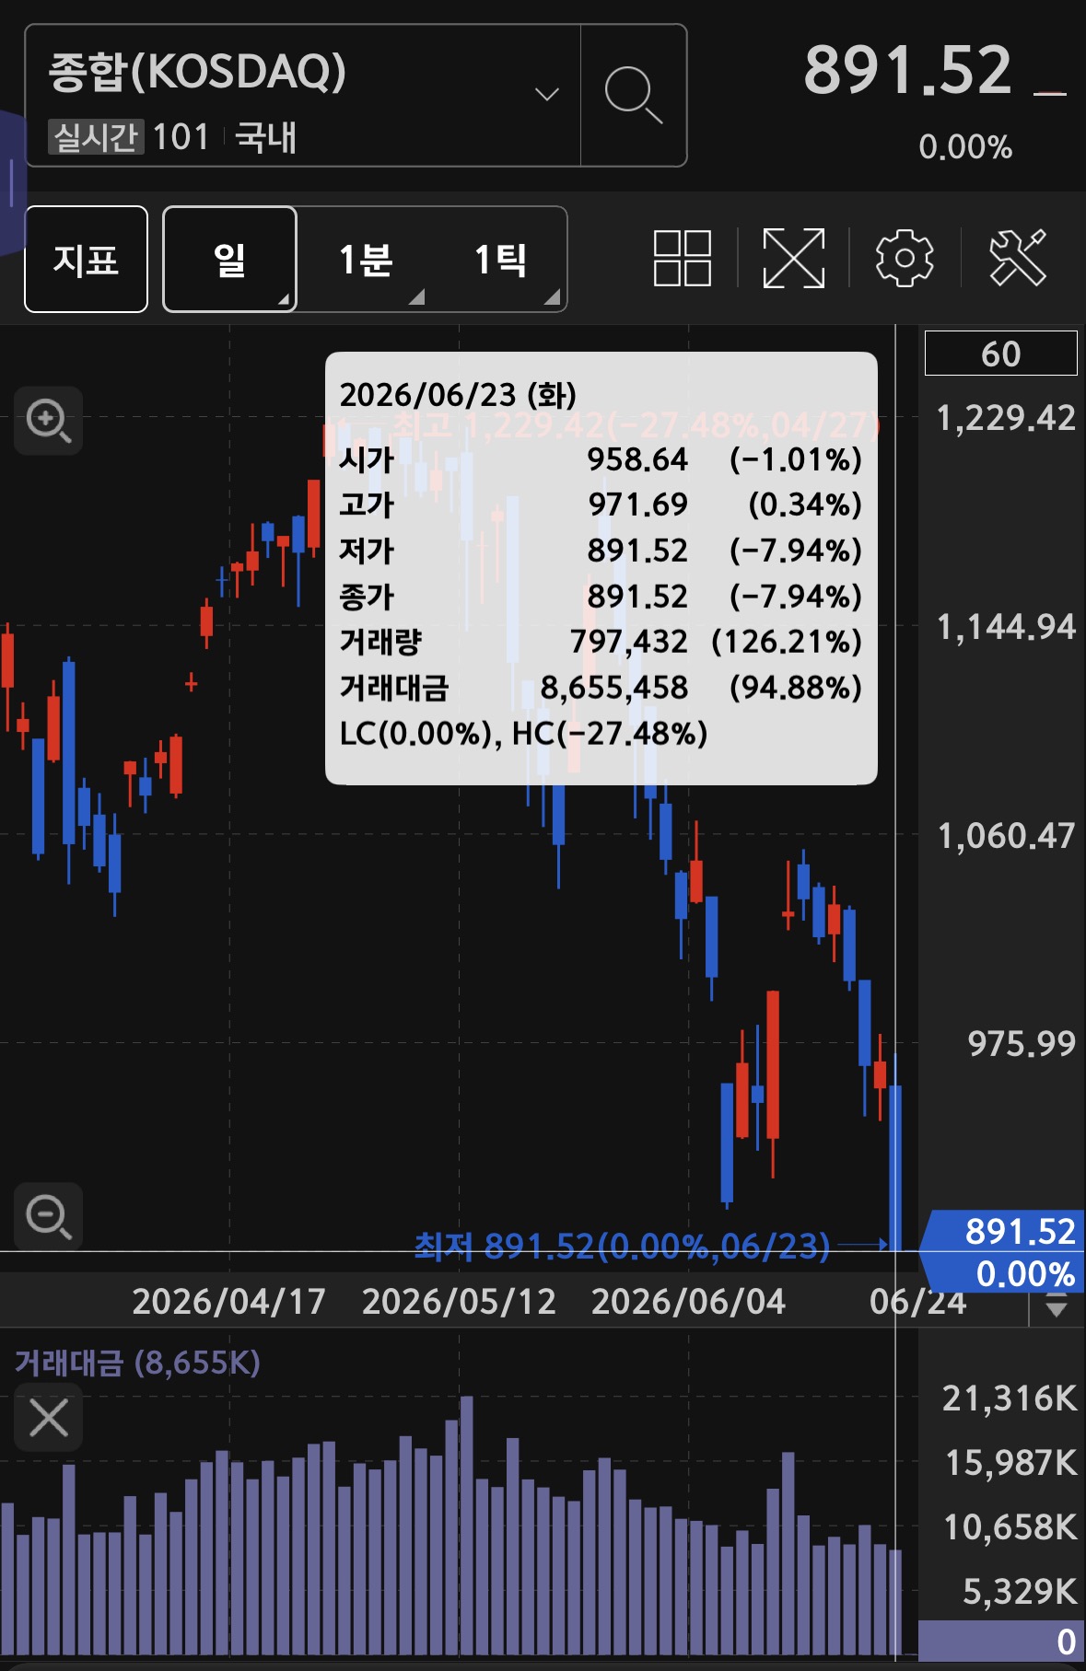Screen dimensions: 1086x1671
Task: Click the 최저 891.52 low annotation
Action: 622,1246
